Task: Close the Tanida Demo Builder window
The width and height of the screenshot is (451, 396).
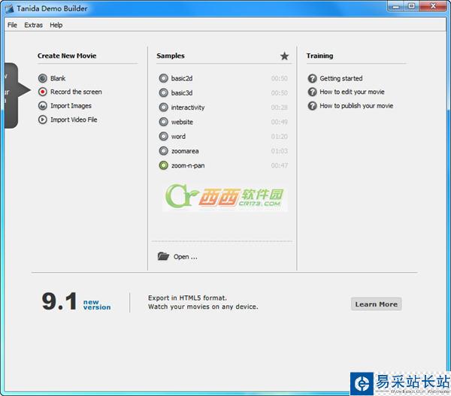Action: click(x=433, y=6)
